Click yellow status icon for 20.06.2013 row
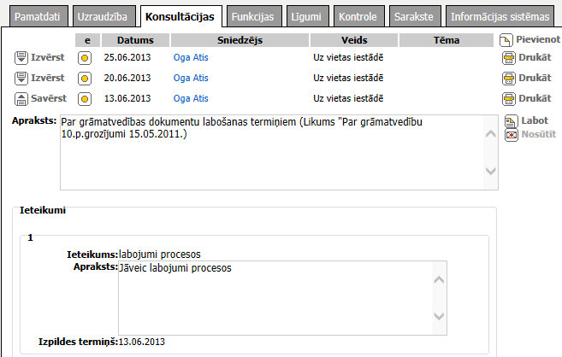This screenshot has height=357, width=562. click(x=85, y=79)
